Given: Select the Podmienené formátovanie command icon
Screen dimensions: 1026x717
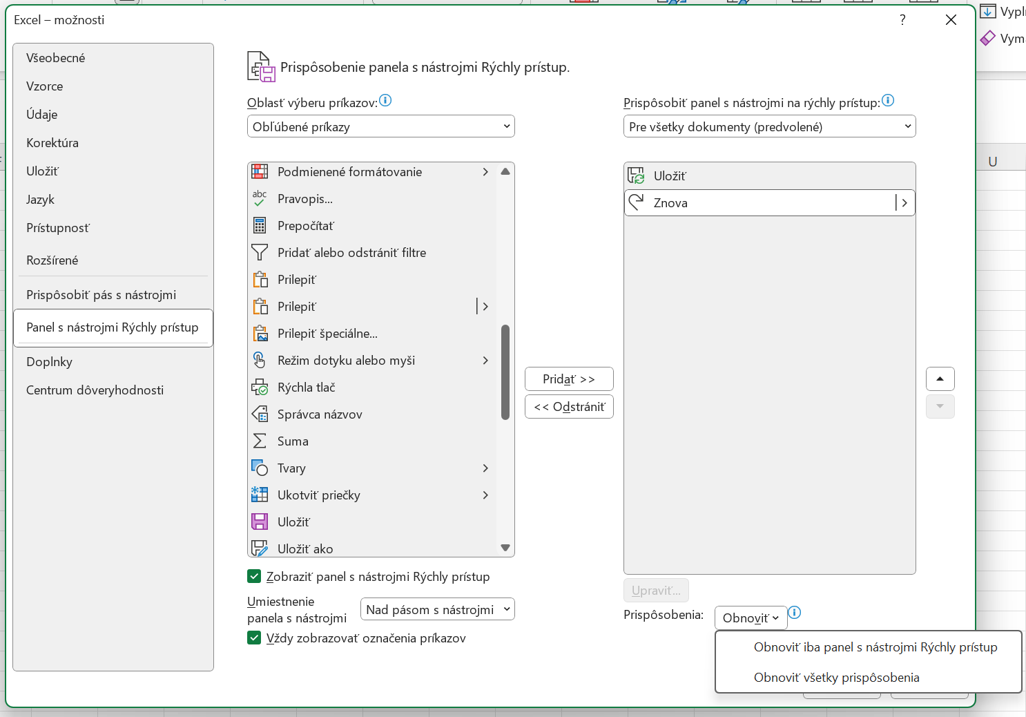Looking at the screenshot, I should [260, 171].
